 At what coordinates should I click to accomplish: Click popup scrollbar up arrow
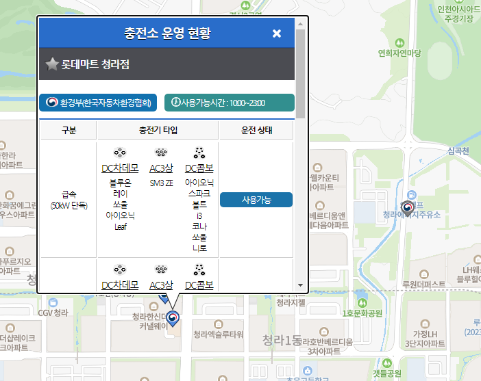(x=301, y=23)
